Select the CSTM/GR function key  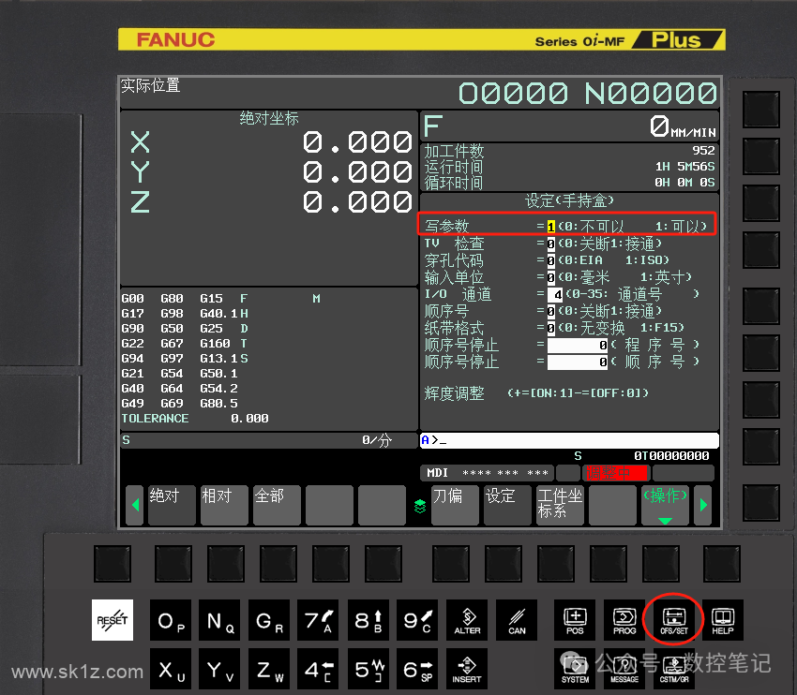673,669
